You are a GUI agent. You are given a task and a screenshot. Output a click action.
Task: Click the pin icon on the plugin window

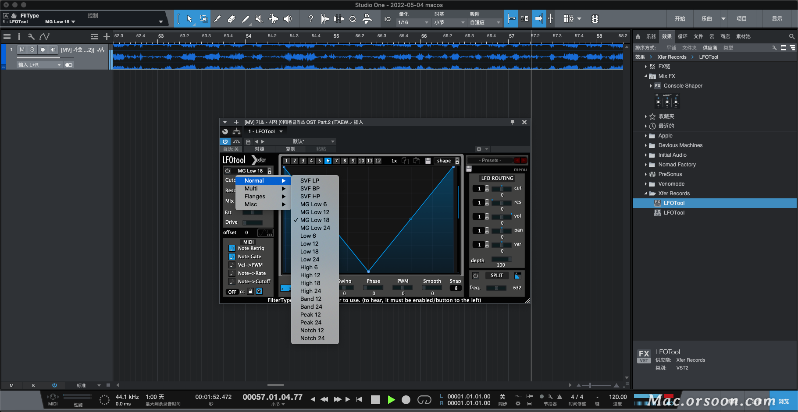(x=512, y=122)
